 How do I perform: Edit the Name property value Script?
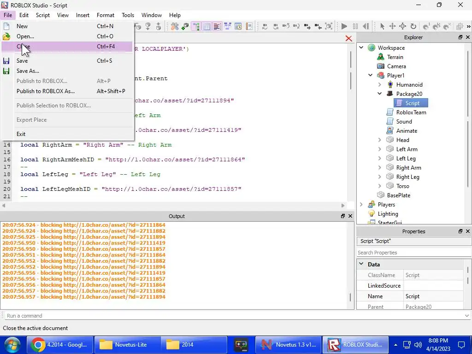(x=433, y=296)
